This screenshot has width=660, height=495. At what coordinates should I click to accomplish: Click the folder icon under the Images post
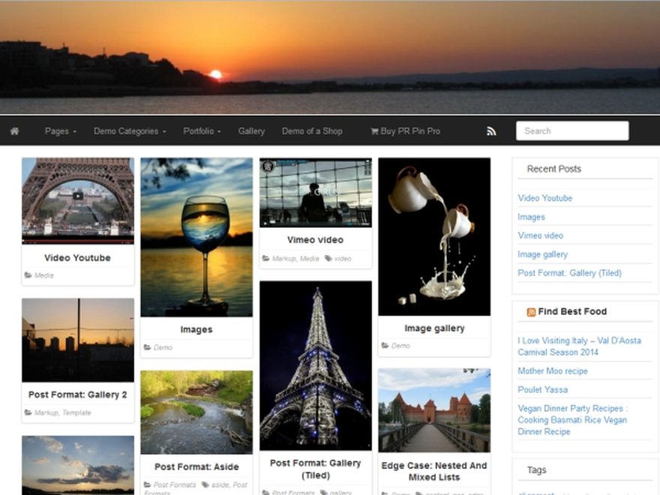coord(147,347)
